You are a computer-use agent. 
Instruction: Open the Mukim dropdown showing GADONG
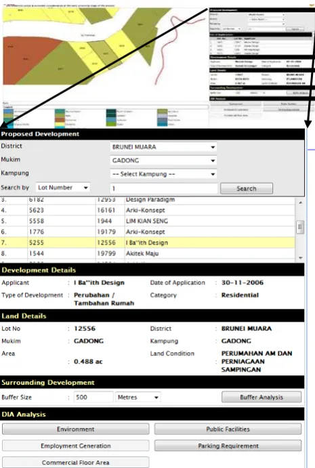tap(163, 161)
